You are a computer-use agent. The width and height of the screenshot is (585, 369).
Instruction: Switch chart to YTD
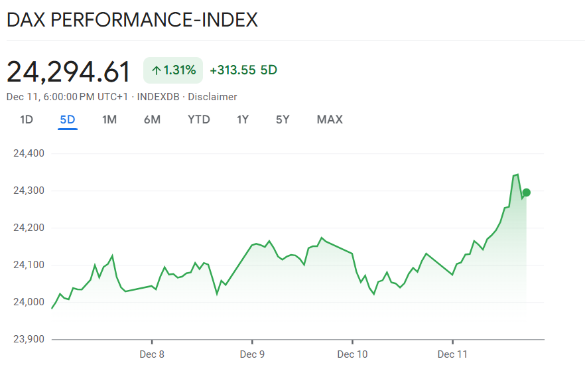(198, 119)
